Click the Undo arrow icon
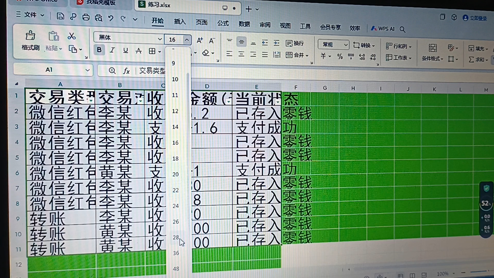The height and width of the screenshot is (278, 494). 111,18
